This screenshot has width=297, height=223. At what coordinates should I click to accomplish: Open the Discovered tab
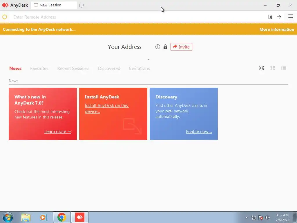coord(109,68)
